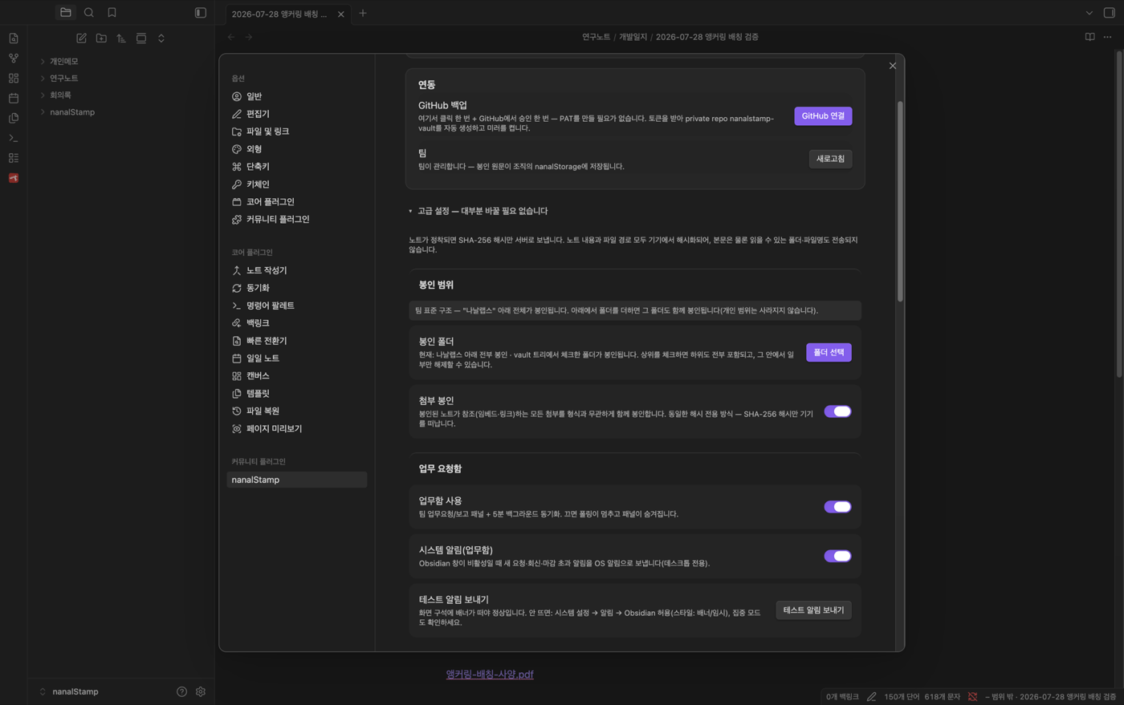Screen dimensions: 1124x705
Task: Collapse all folders in file explorer
Action: (x=161, y=38)
